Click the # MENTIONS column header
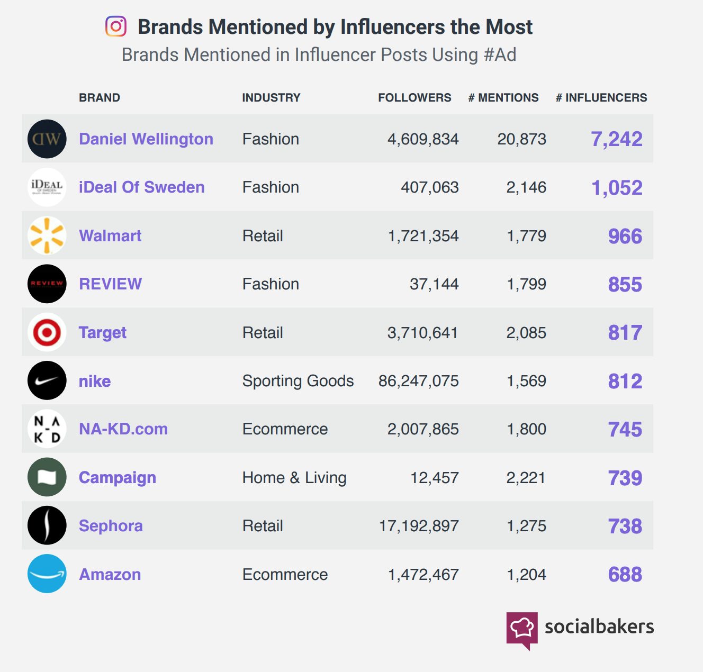The width and height of the screenshot is (703, 672). 503,98
